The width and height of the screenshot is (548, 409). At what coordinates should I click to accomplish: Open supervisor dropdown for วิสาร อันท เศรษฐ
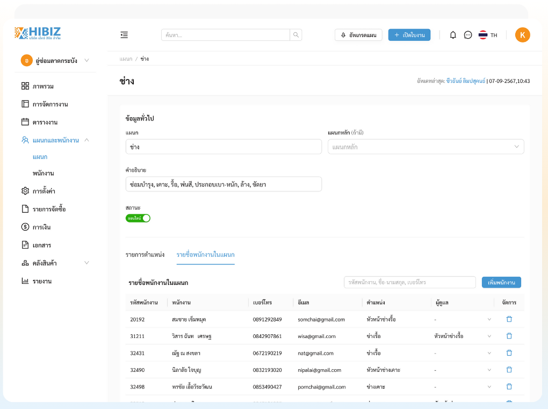(489, 336)
